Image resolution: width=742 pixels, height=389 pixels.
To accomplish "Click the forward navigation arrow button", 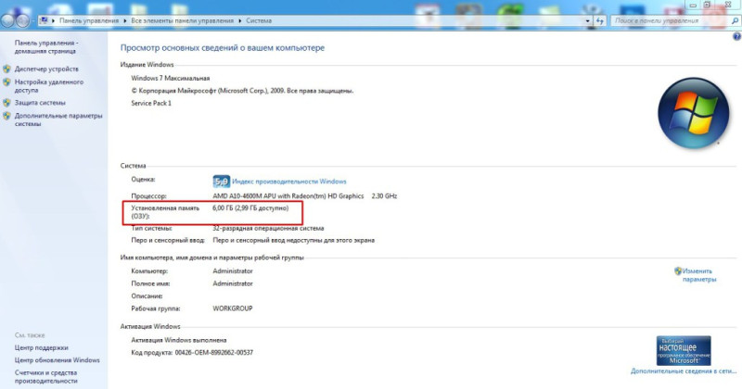I will click(x=22, y=20).
